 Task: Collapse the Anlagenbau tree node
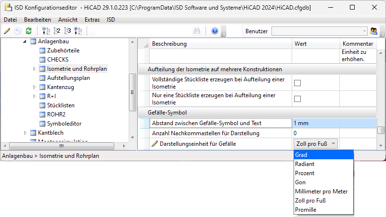(x=25, y=41)
